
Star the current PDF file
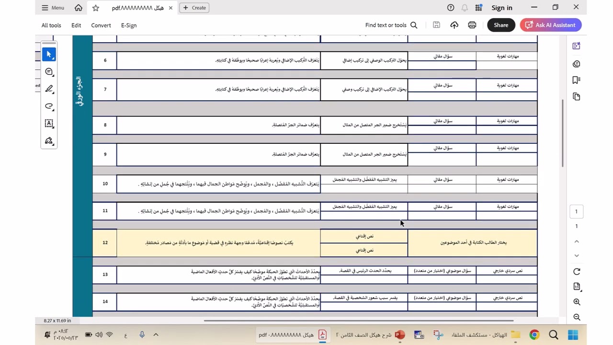click(95, 8)
